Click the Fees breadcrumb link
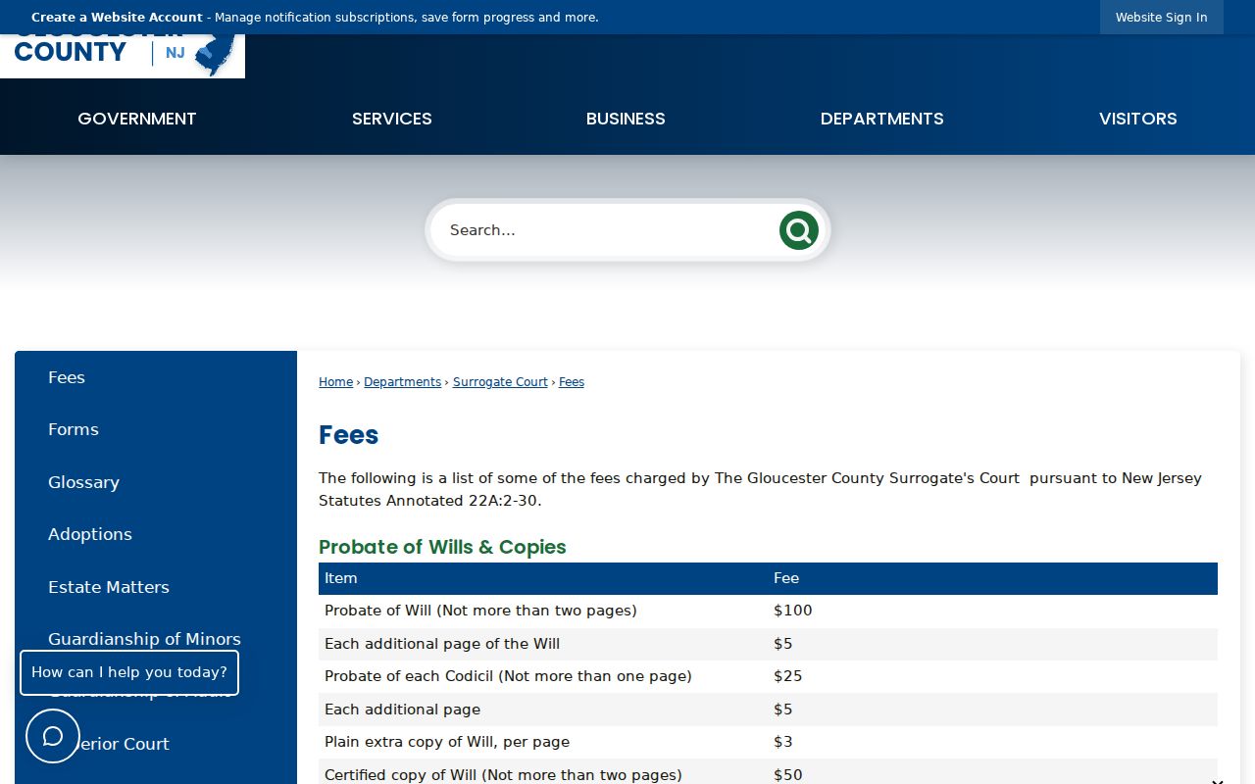This screenshot has width=1255, height=784. point(572,382)
